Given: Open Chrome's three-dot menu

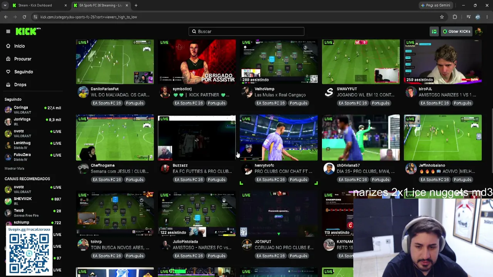Looking at the screenshot, I should pyautogui.click(x=487, y=17).
